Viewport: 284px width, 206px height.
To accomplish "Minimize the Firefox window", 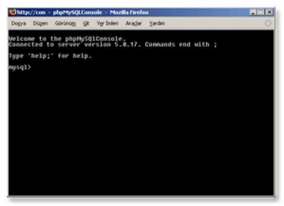I will click(253, 12).
